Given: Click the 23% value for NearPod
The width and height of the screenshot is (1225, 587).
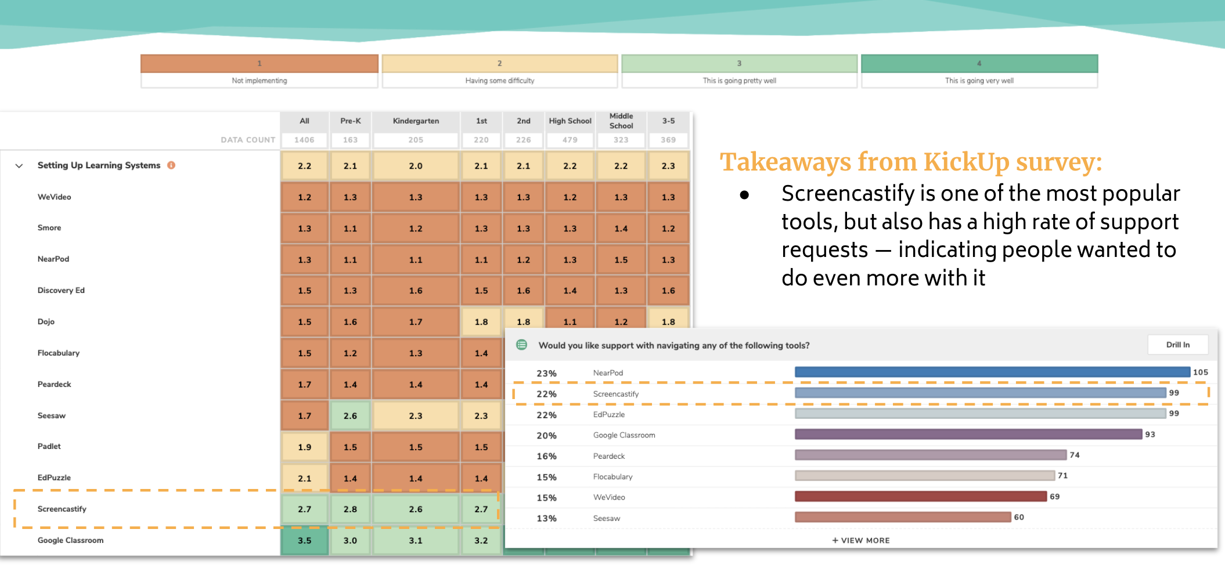Looking at the screenshot, I should tap(546, 374).
